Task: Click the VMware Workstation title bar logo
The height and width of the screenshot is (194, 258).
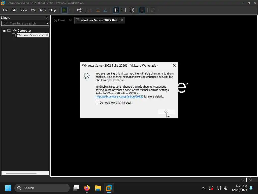Action: coord(3,3)
